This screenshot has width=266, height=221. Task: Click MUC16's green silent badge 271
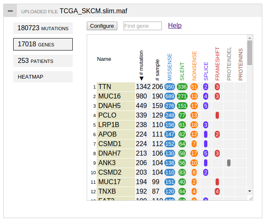(182, 96)
